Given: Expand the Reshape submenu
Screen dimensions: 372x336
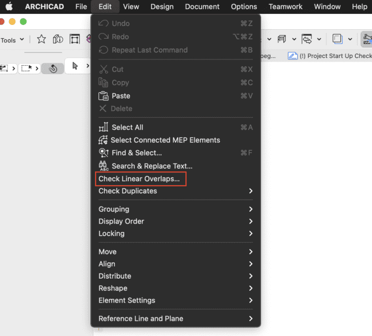Looking at the screenshot, I should 175,288.
